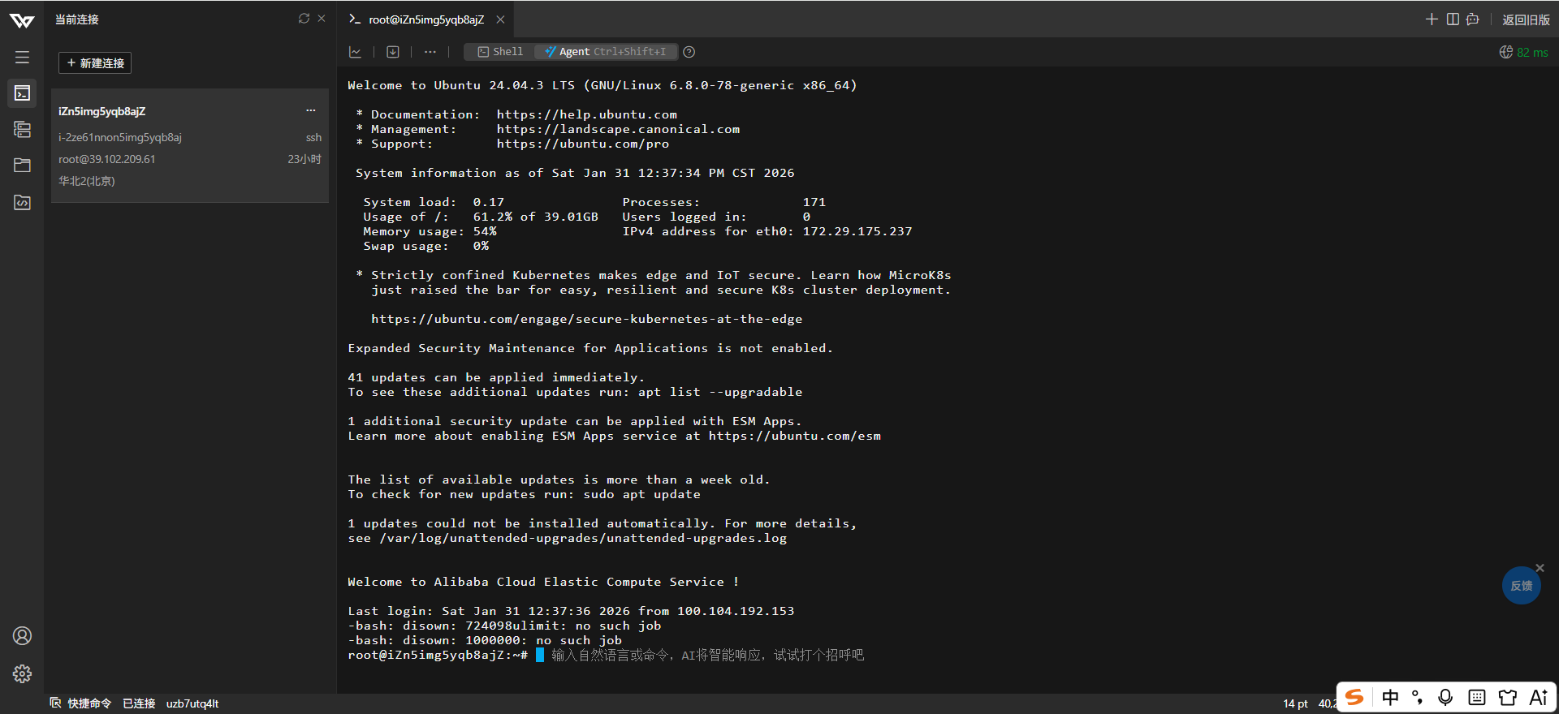Activate the IME voice input microphone
Screen dimensions: 1559x714
(1445, 697)
